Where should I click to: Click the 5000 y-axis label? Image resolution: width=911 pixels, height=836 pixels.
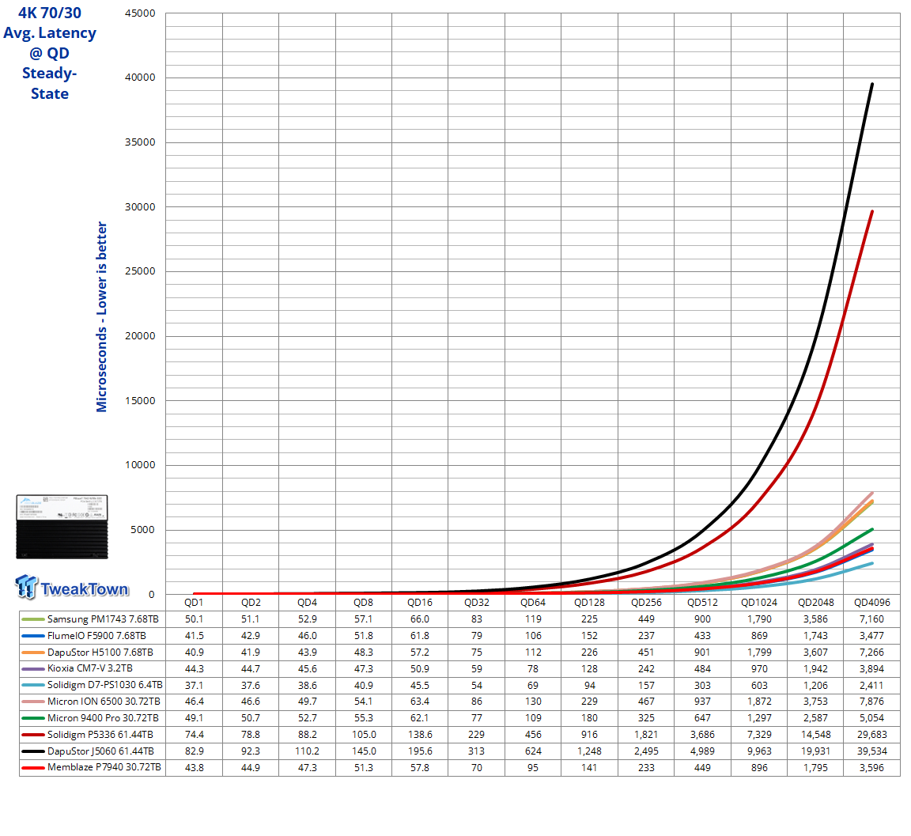click(x=142, y=530)
